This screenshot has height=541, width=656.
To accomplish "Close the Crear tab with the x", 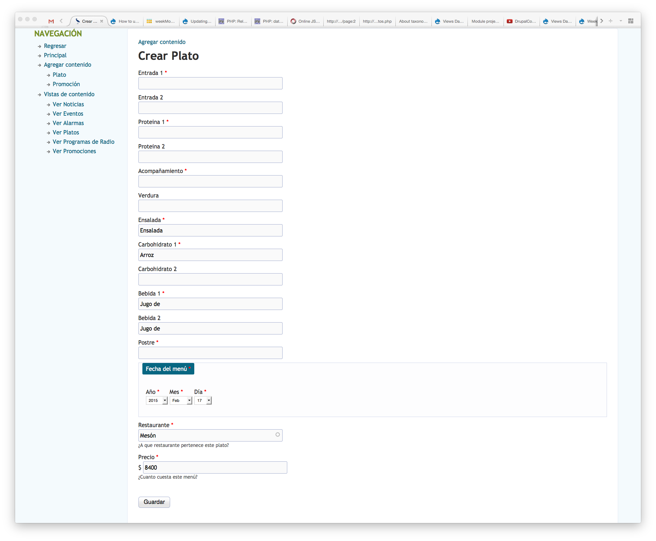I will (102, 21).
